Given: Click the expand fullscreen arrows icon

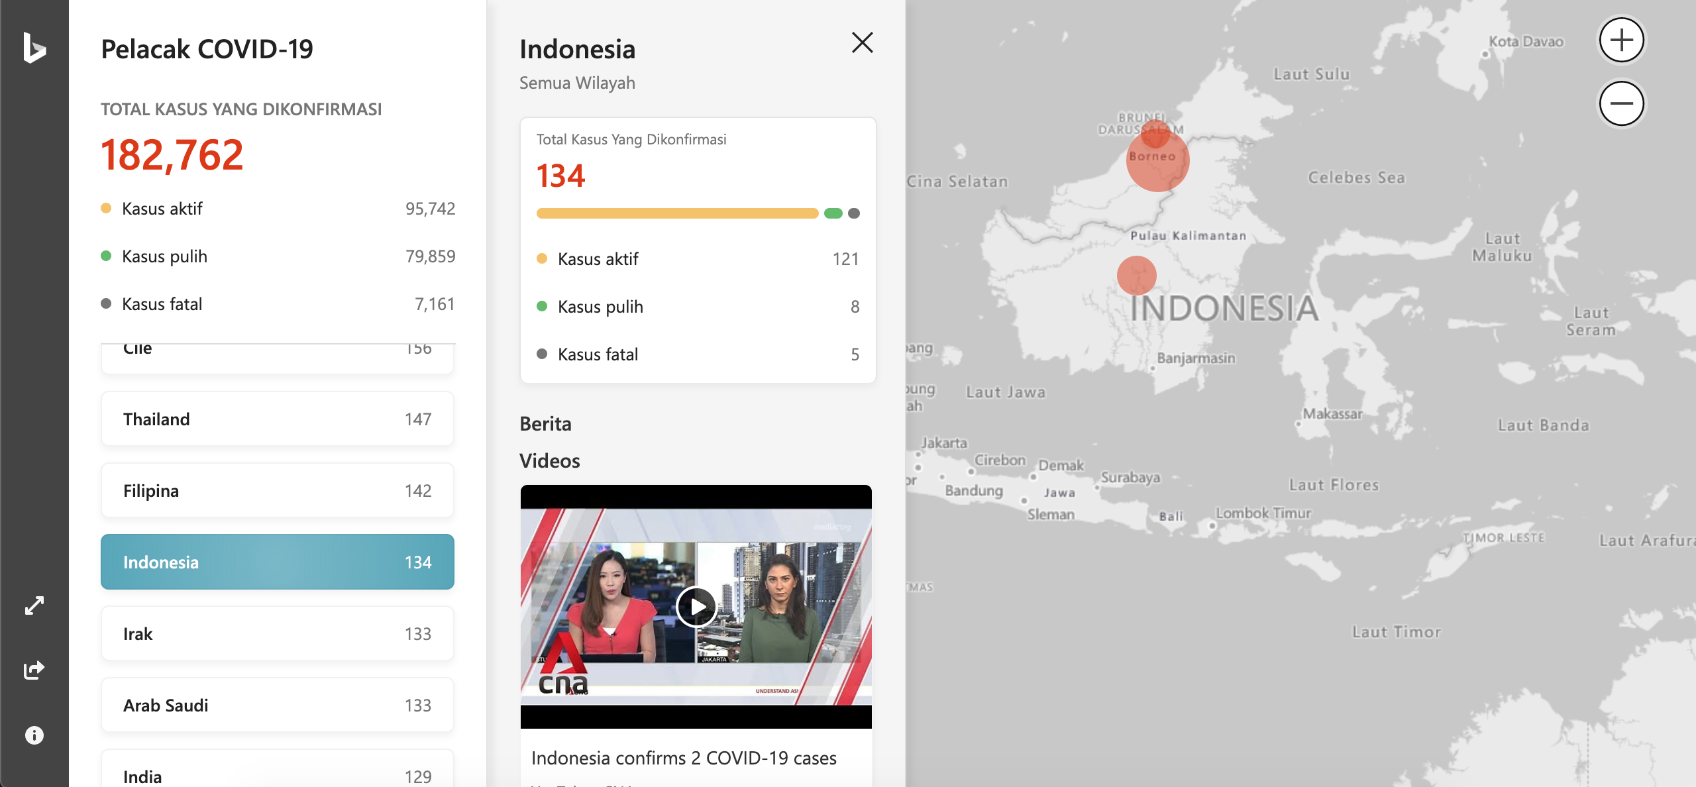Looking at the screenshot, I should pos(34,605).
